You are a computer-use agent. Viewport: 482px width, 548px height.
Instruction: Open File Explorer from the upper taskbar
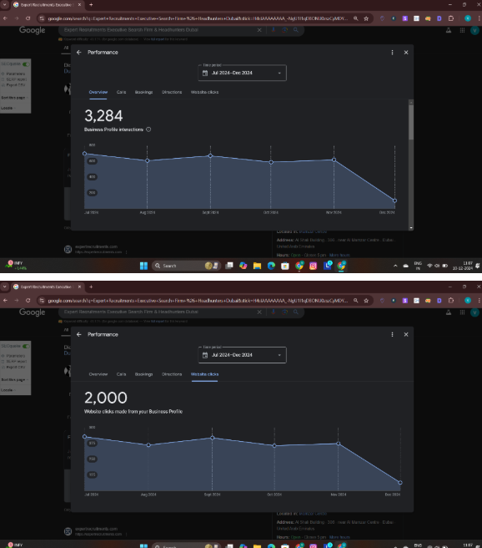pyautogui.click(x=257, y=266)
